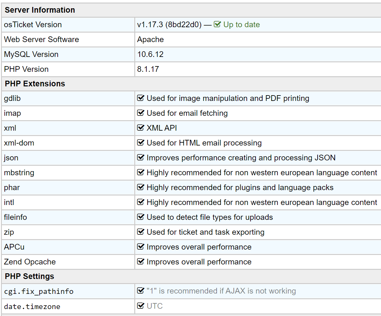The image size is (381, 316).
Task: Click the check icon in the json row
Action: pyautogui.click(x=141, y=158)
